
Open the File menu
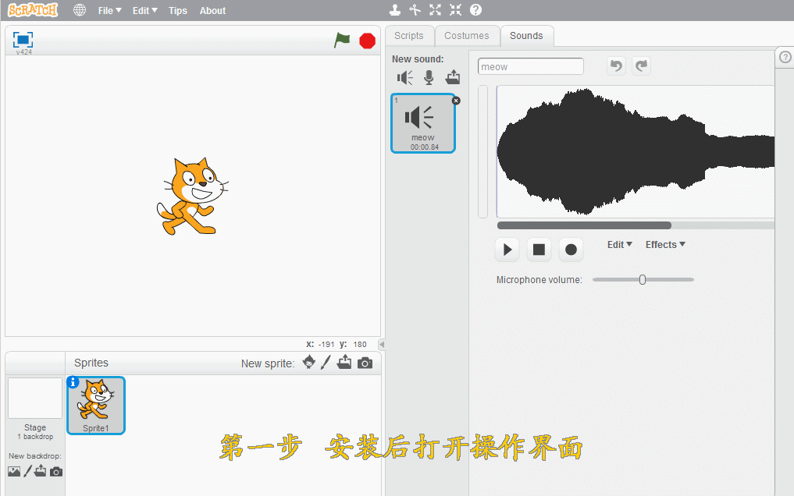click(109, 11)
